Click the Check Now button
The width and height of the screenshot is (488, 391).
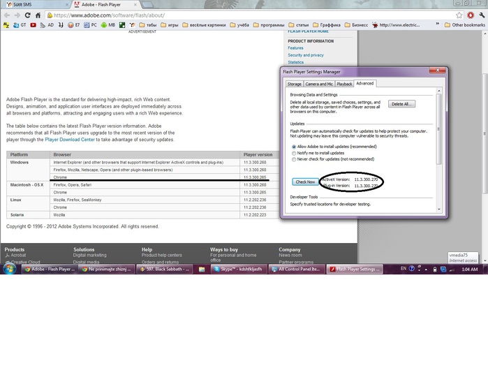305,182
